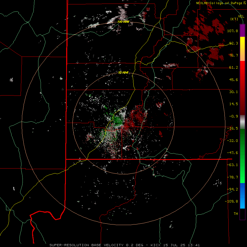Select the 30.1 legend value

(x=234, y=92)
